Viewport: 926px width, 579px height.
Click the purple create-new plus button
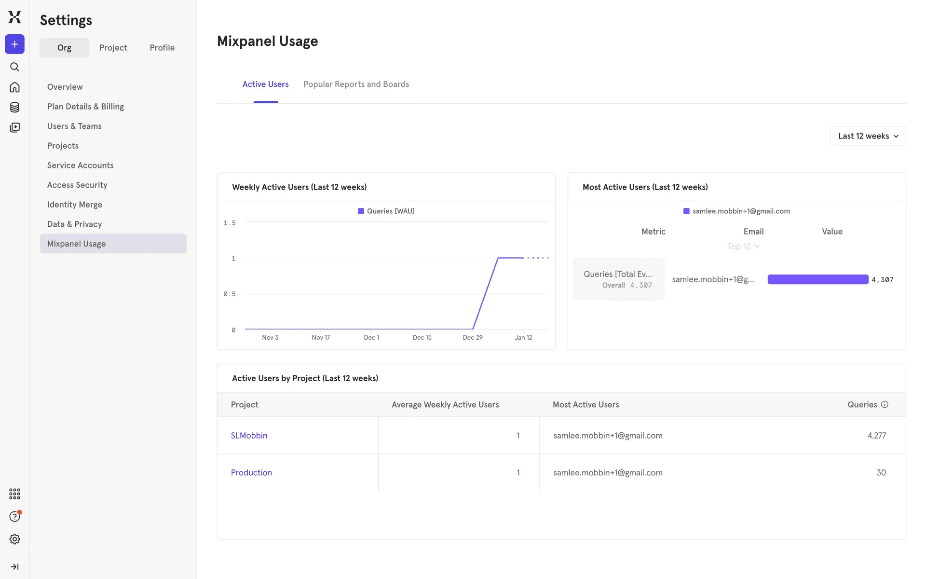click(x=14, y=44)
